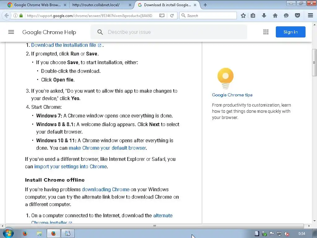Open the downloads arrow icon
The width and height of the screenshot is (317, 238).
(264, 15)
